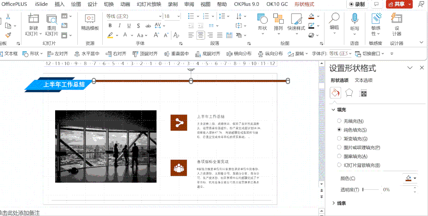Click 水平居中 in the quick toolbar
The width and height of the screenshot is (428, 216).
coord(87,54)
